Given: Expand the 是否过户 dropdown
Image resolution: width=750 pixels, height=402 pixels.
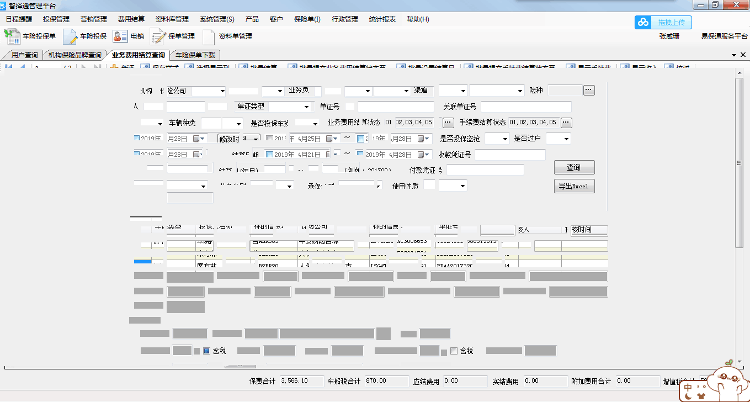Looking at the screenshot, I should point(566,139).
